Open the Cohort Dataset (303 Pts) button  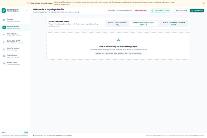click(x=160, y=11)
